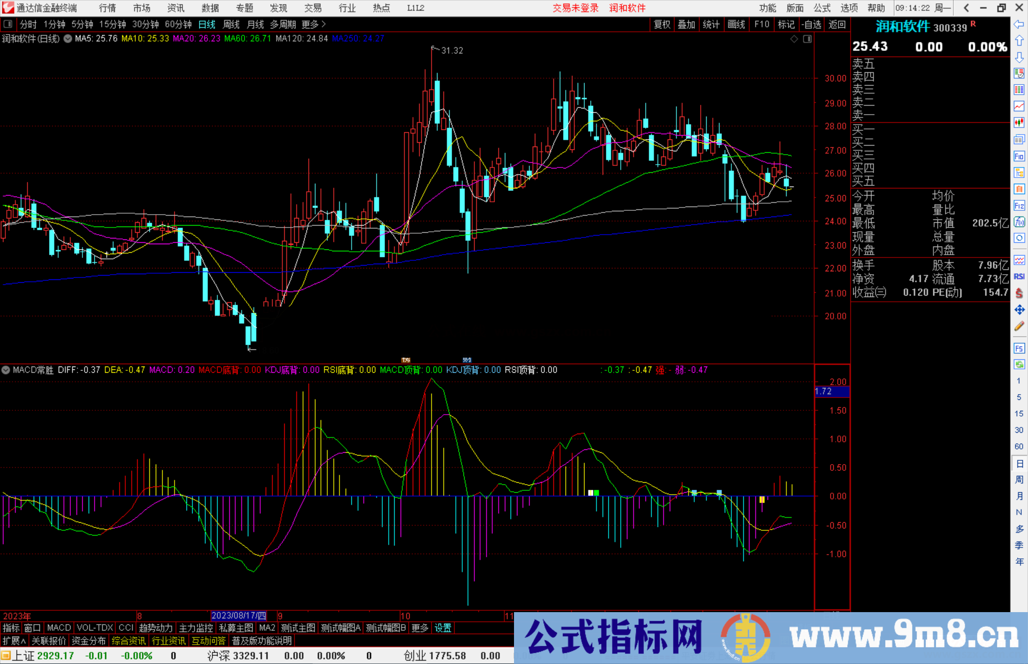Click the 交易未登录 login link

pos(576,8)
